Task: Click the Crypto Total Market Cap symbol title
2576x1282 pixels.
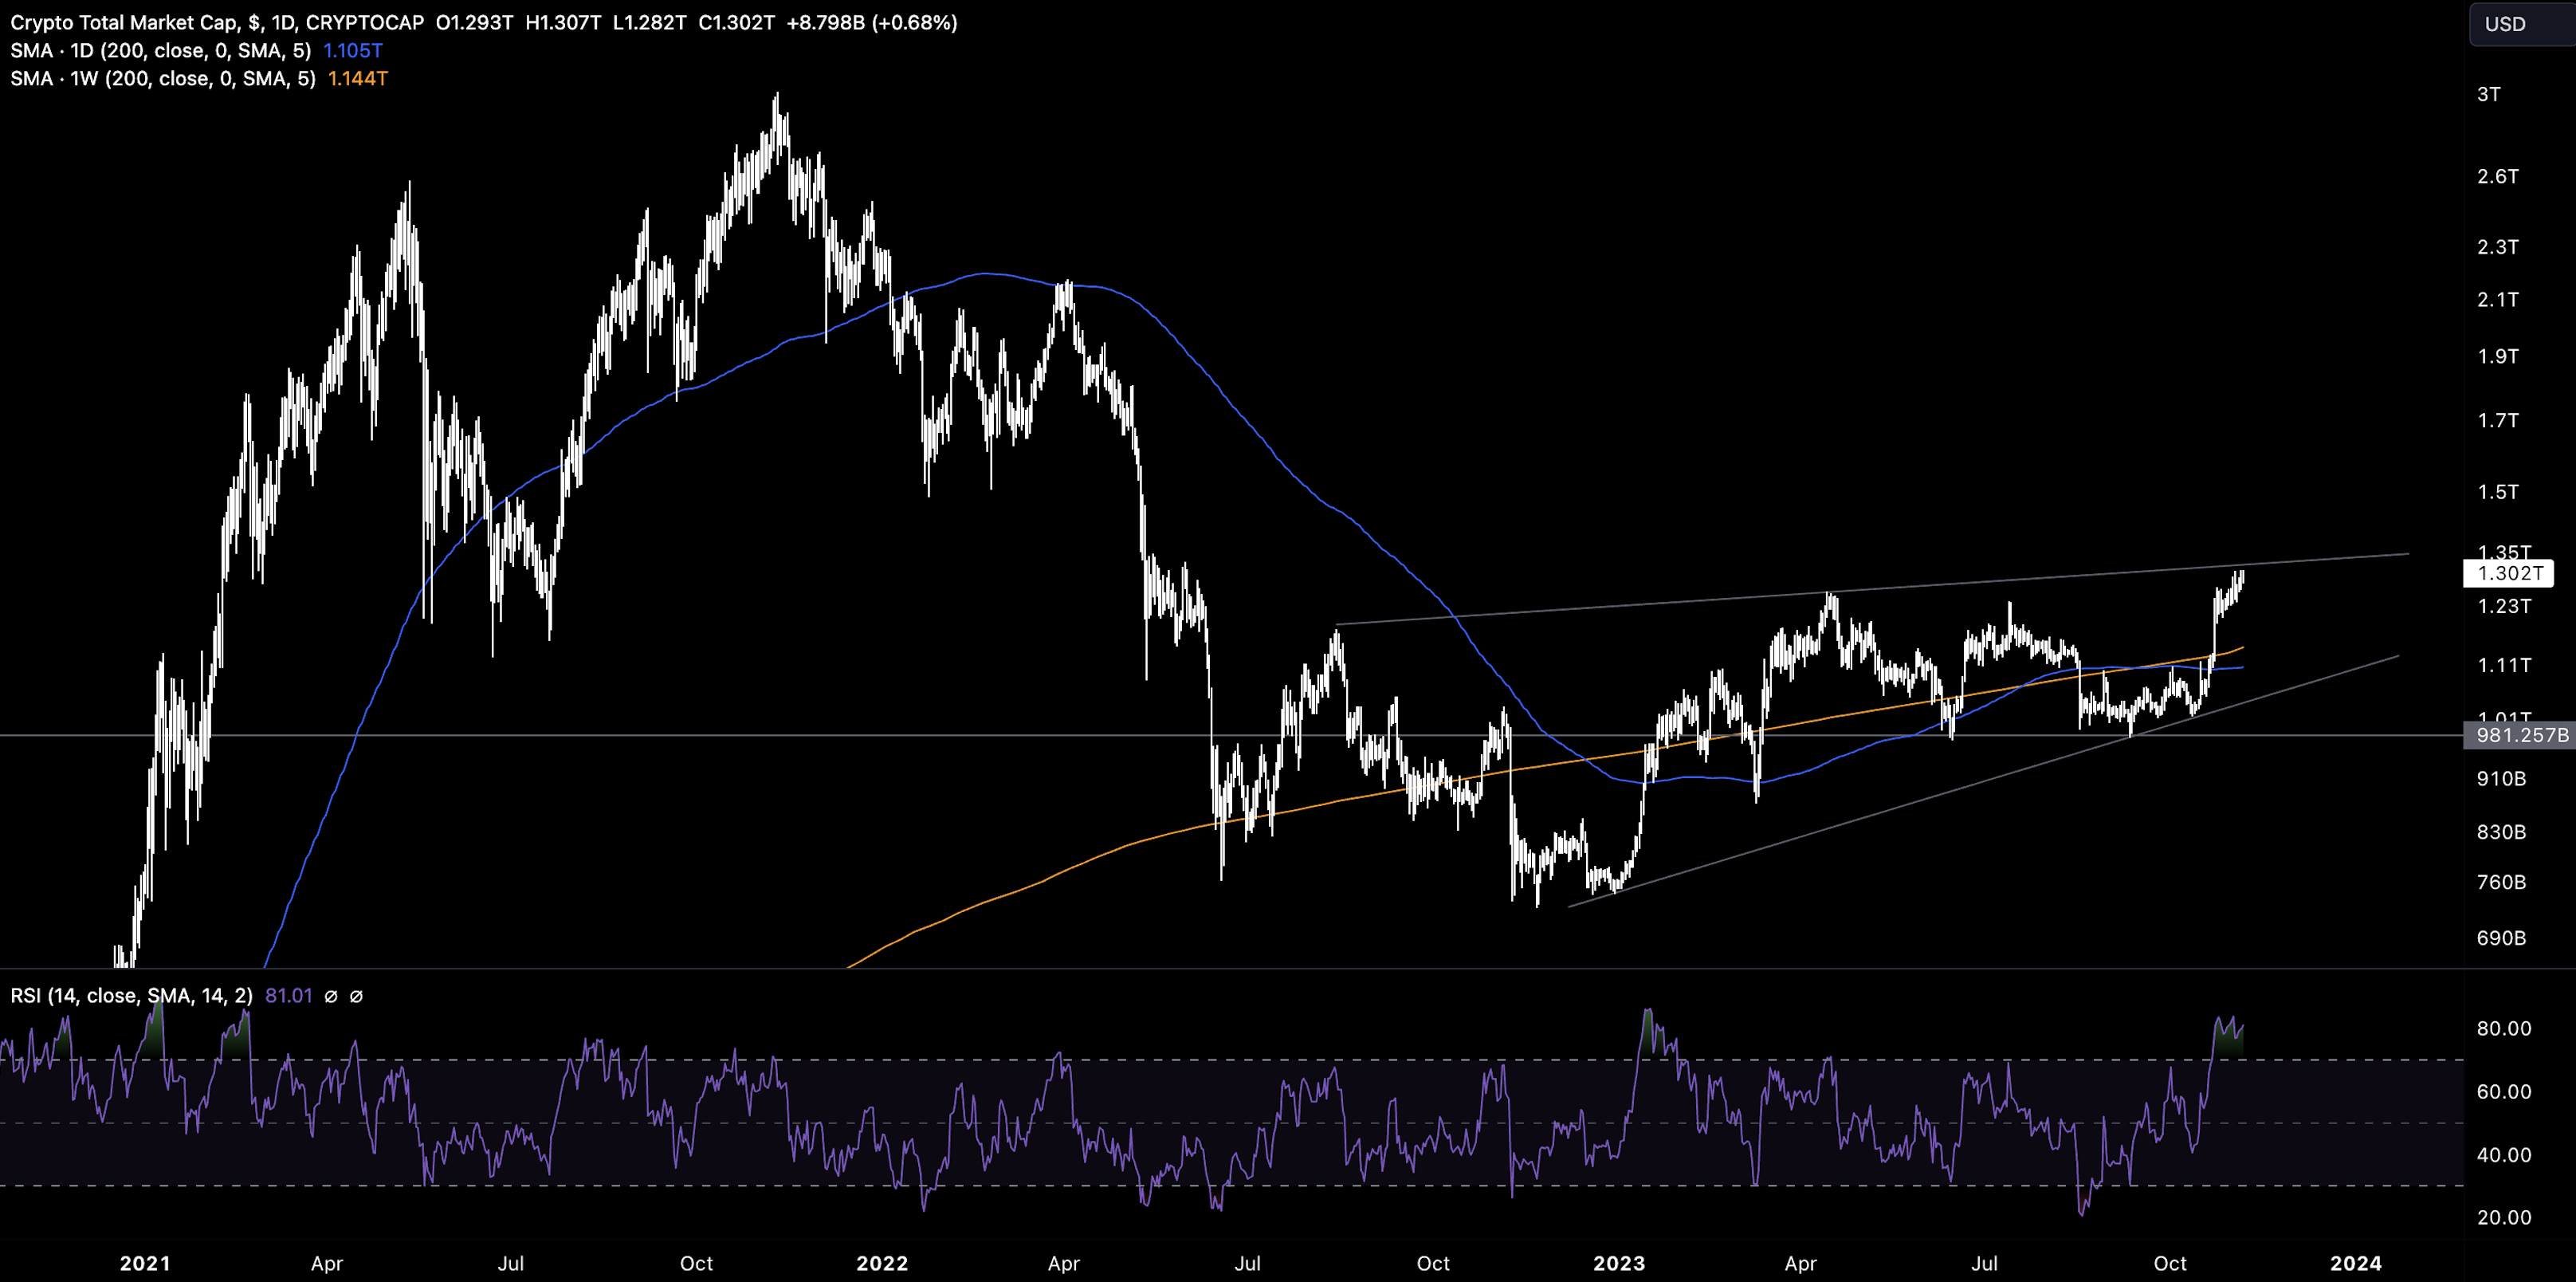Action: coord(124,22)
